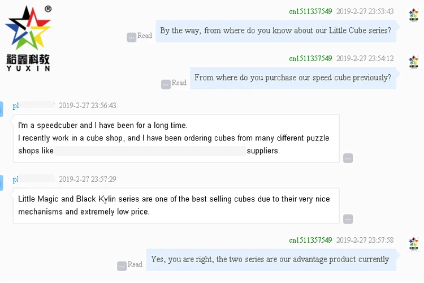This screenshot has width=424, height=283.
Task: Click sender avatar beside the 23:53:43 message
Action: tap(413, 14)
